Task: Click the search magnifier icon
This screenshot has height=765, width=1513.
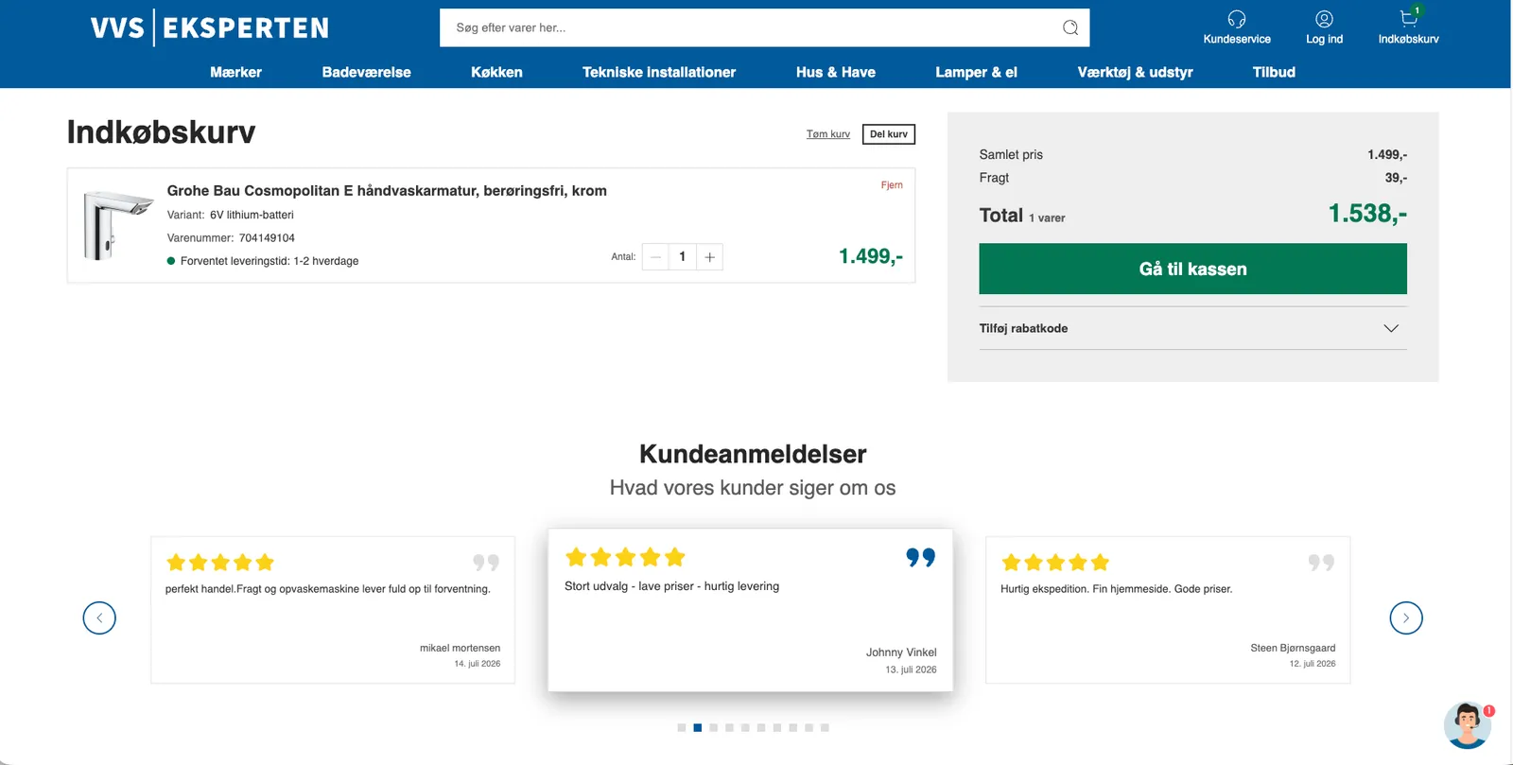Action: click(x=1070, y=27)
